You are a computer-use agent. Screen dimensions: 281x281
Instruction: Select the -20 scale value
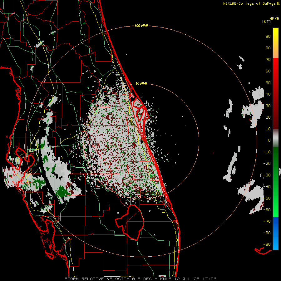pos(267,164)
